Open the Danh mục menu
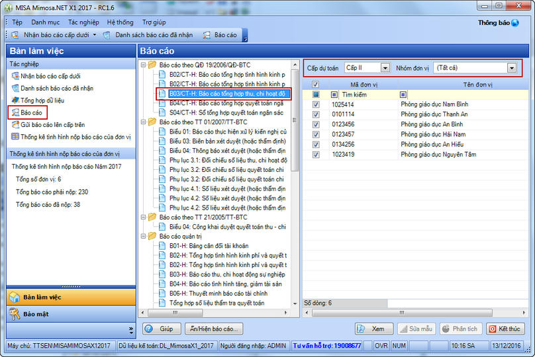The image size is (535, 357). coord(46,22)
